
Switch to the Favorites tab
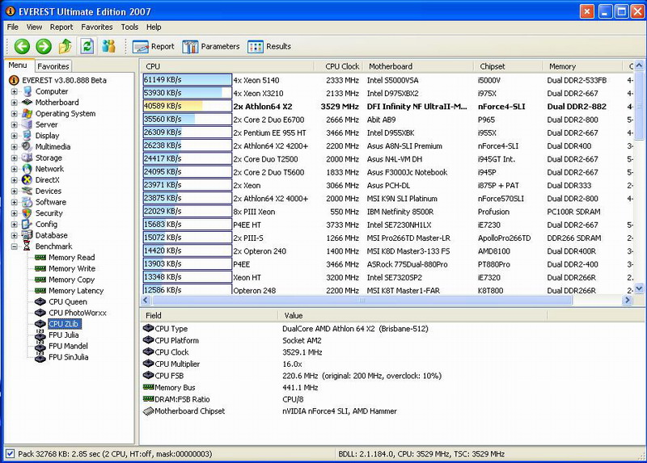[x=53, y=66]
